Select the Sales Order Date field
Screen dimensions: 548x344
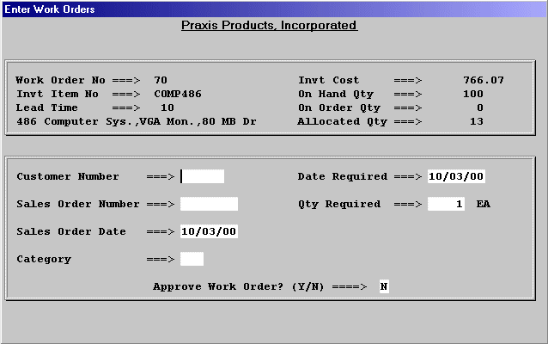[x=209, y=231]
